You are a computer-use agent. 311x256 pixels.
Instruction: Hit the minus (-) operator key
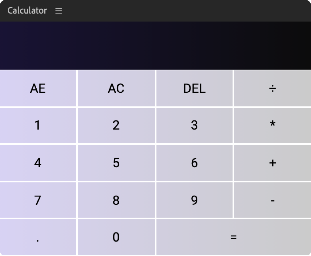tap(272, 200)
